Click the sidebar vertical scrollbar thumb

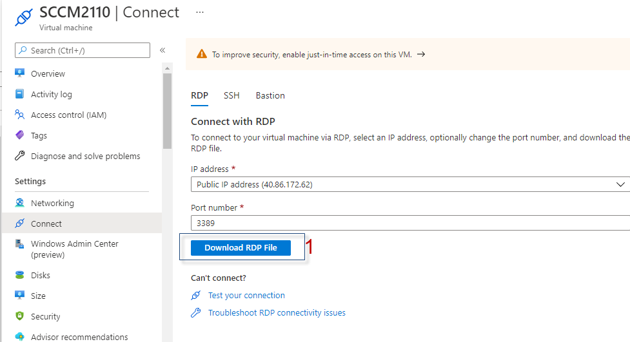[x=167, y=111]
